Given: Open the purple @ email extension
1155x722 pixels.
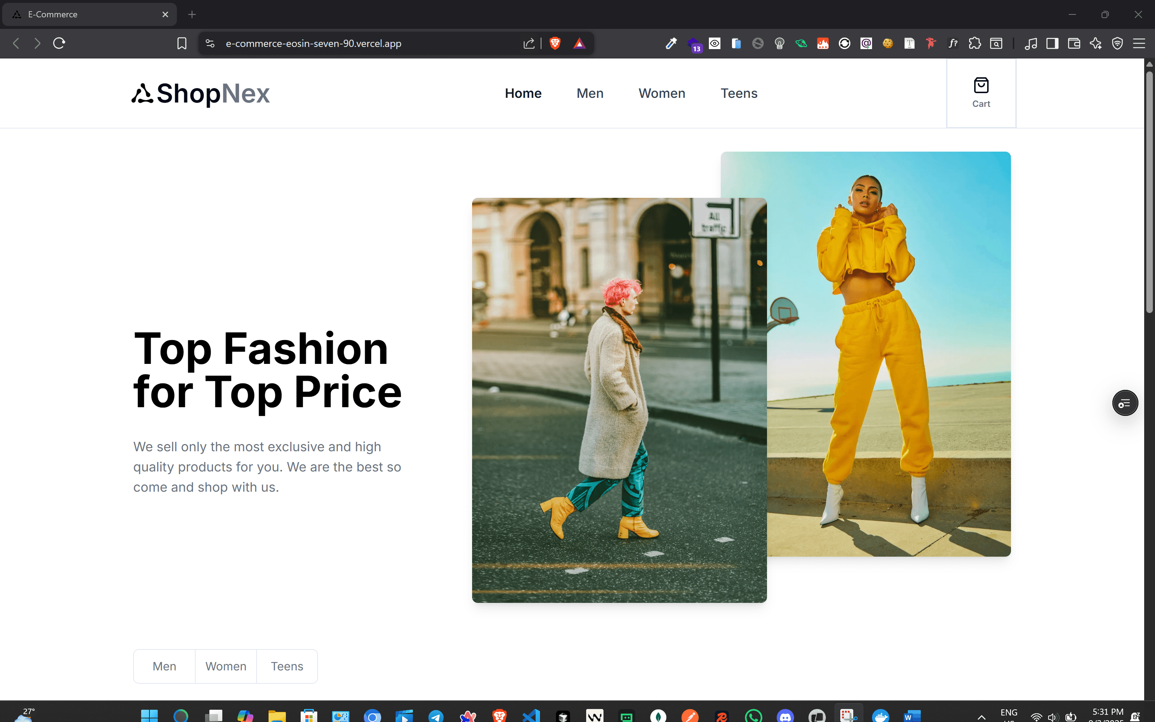Looking at the screenshot, I should coord(866,43).
